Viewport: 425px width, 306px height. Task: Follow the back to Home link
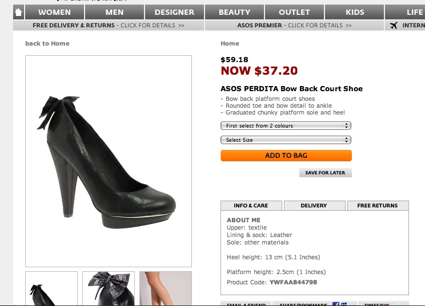coord(47,44)
